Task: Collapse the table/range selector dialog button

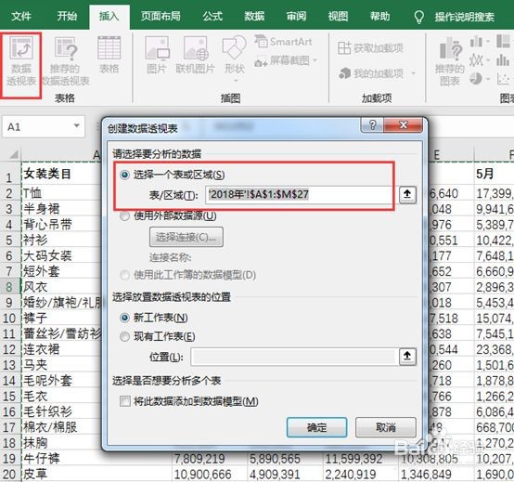Action: click(x=407, y=195)
